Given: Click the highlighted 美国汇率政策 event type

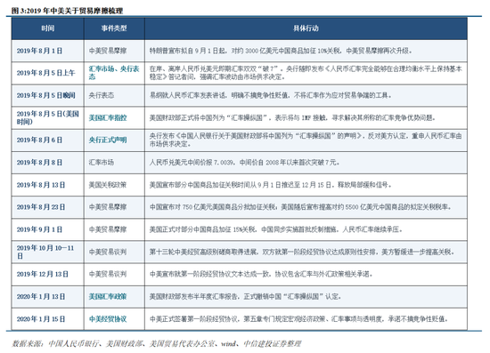Looking at the screenshot, I should [x=108, y=297].
